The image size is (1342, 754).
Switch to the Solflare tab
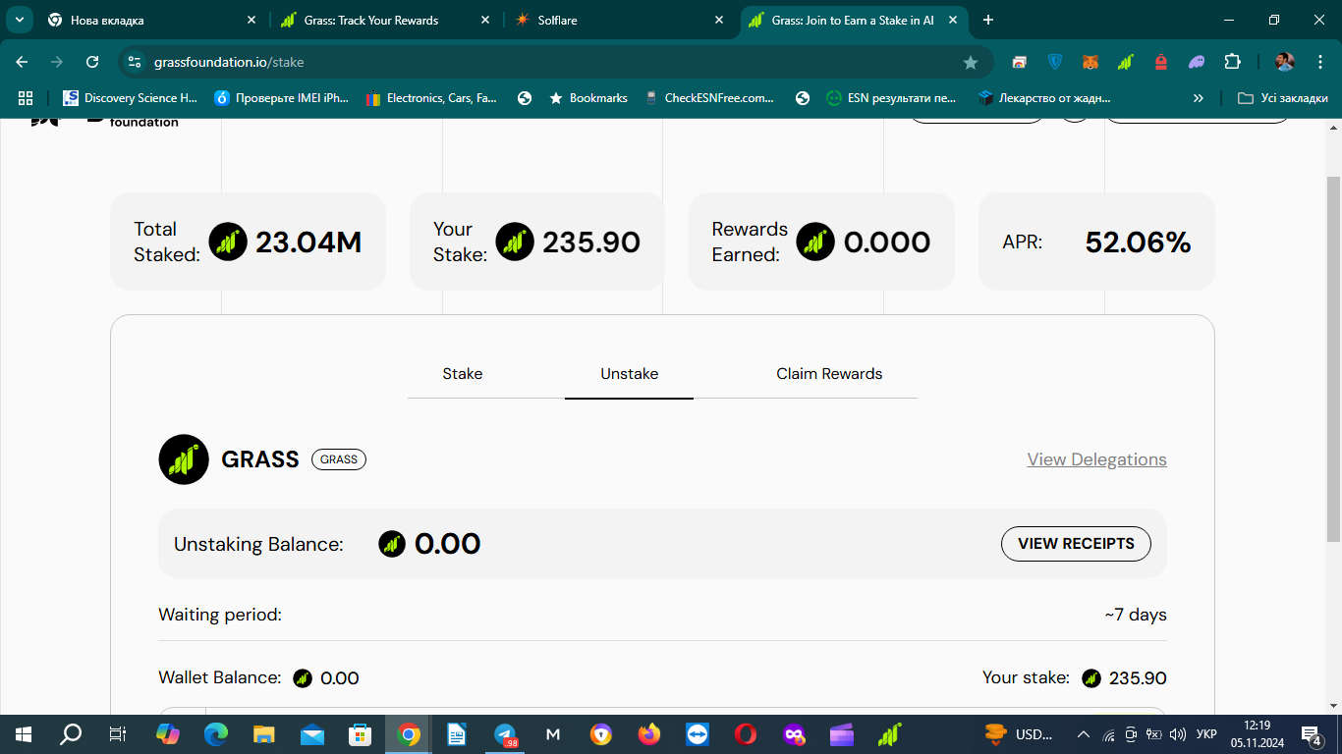pyautogui.click(x=619, y=20)
